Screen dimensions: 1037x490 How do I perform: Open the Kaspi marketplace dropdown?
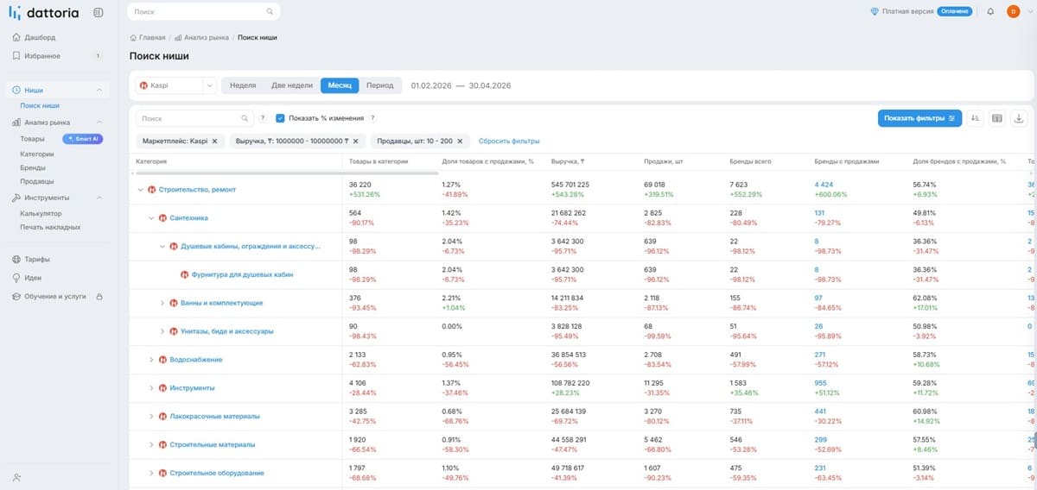[176, 85]
